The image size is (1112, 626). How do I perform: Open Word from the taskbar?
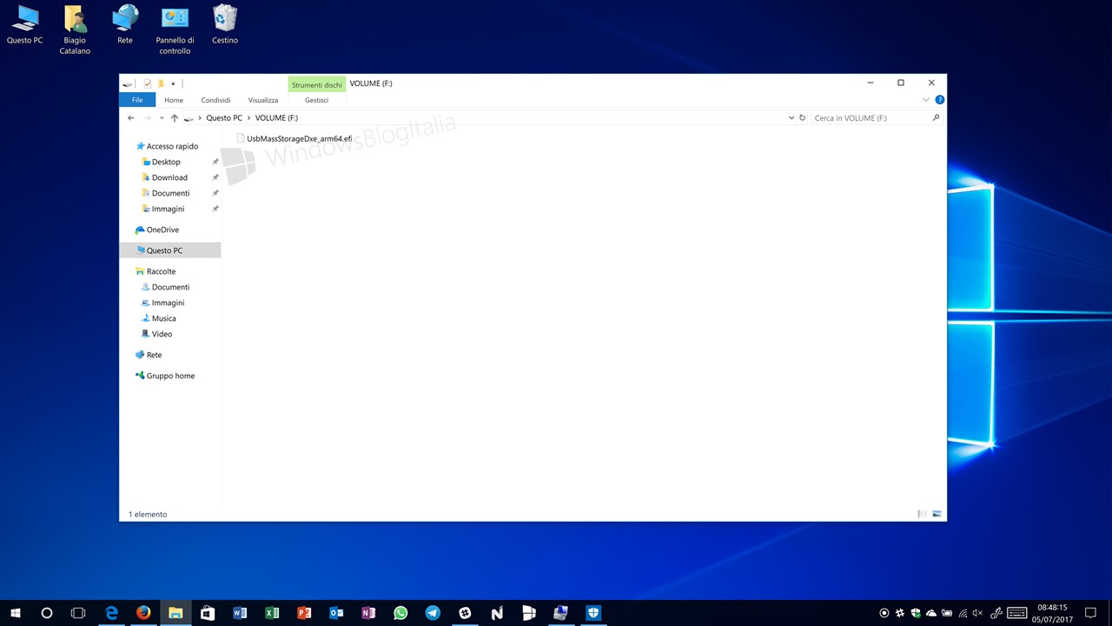(240, 613)
